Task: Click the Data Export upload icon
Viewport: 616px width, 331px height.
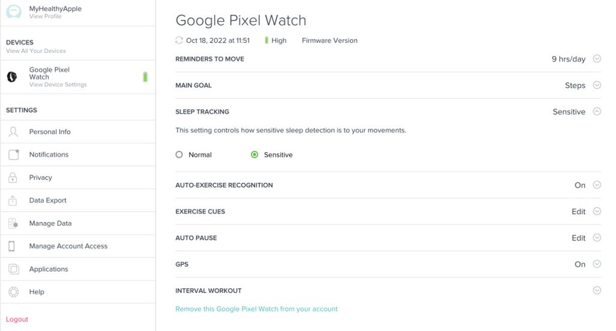Action: pyautogui.click(x=13, y=200)
